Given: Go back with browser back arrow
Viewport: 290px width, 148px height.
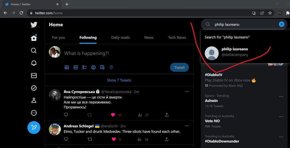Looking at the screenshot, I should [x=5, y=13].
